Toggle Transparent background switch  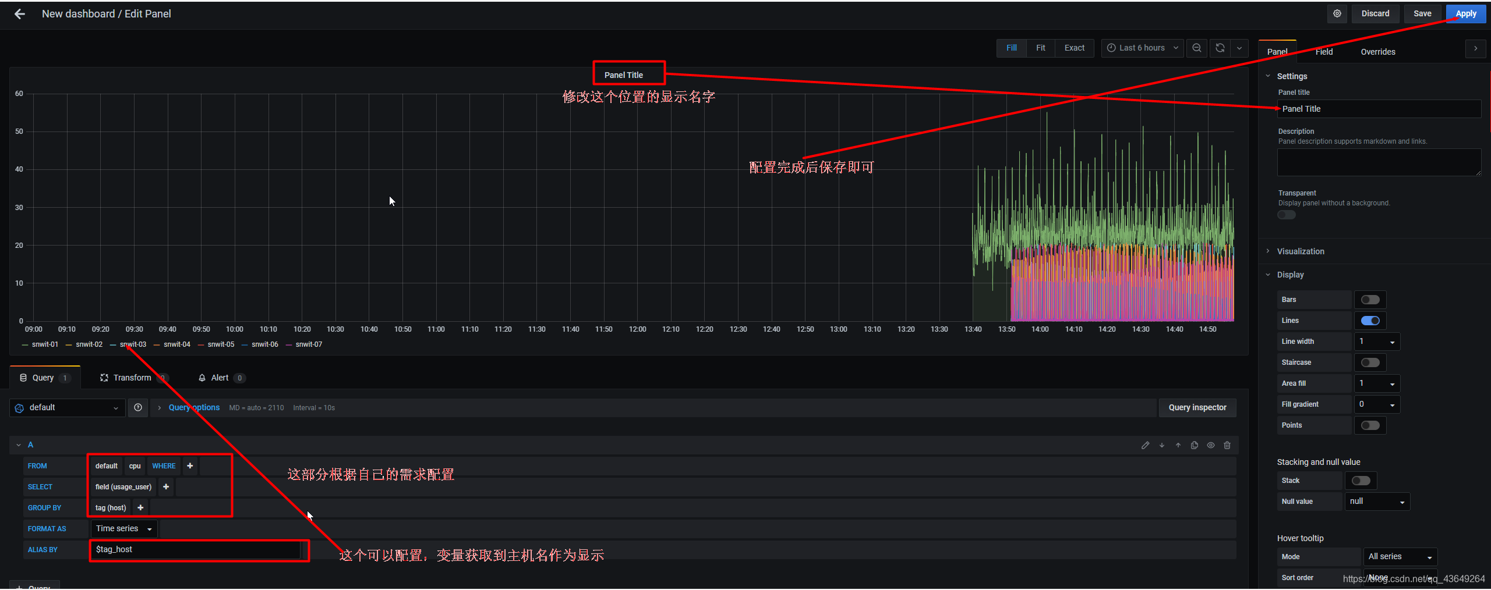(x=1287, y=215)
